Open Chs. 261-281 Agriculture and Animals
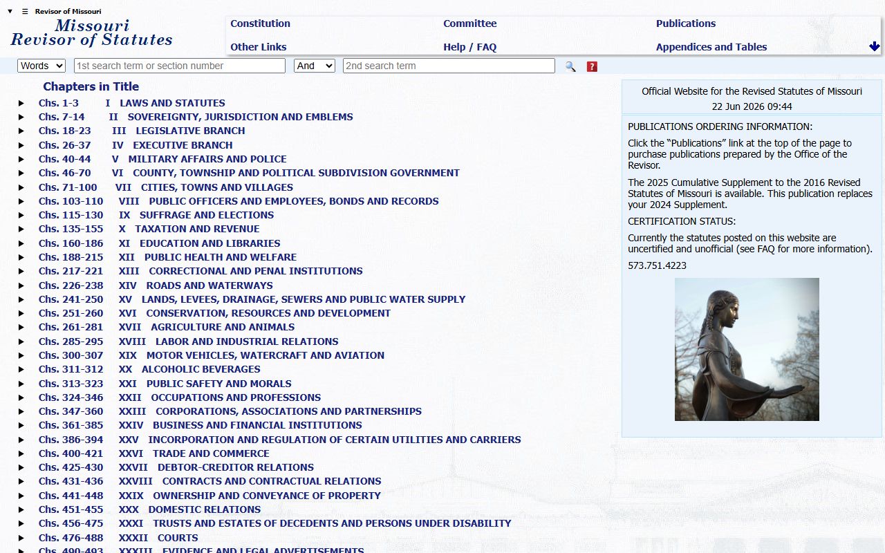This screenshot has width=885, height=553. [x=167, y=327]
